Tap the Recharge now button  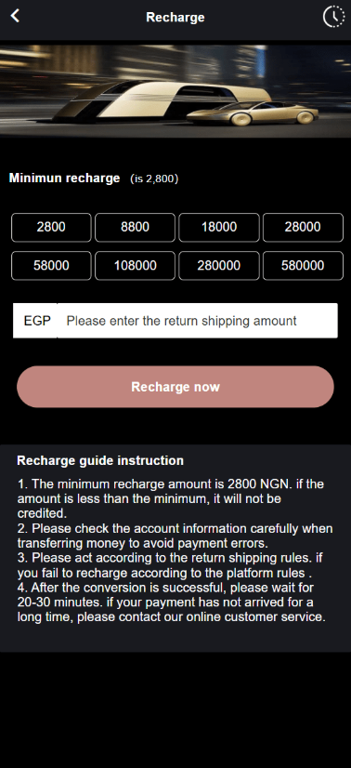pos(175,387)
